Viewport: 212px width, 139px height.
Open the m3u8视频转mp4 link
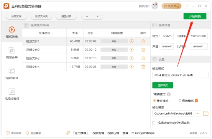point(143,133)
